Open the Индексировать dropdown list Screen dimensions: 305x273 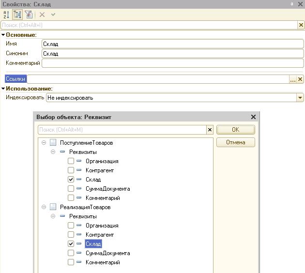tap(300, 98)
